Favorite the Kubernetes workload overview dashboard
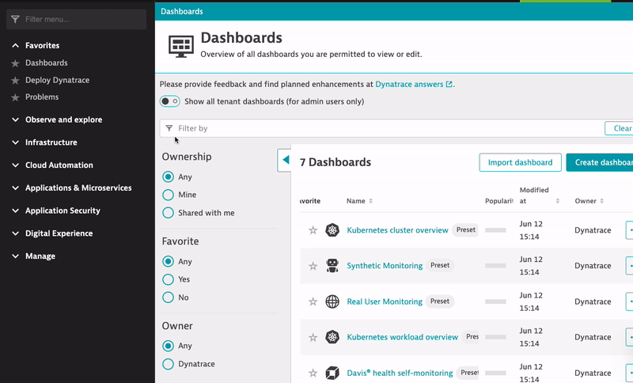The height and width of the screenshot is (383, 633). [313, 337]
